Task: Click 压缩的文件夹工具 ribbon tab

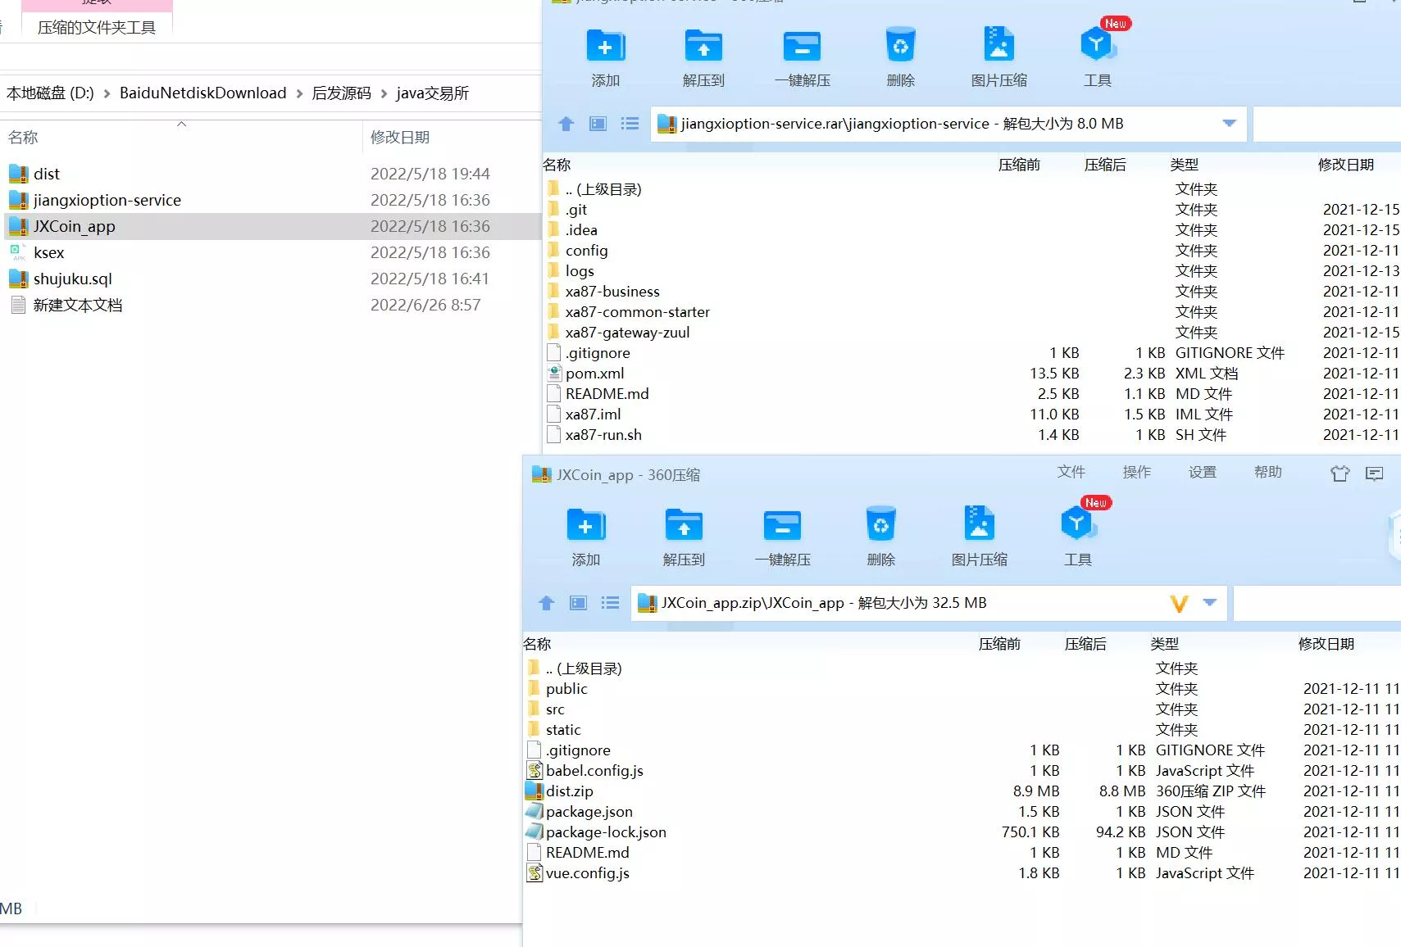Action: (96, 25)
